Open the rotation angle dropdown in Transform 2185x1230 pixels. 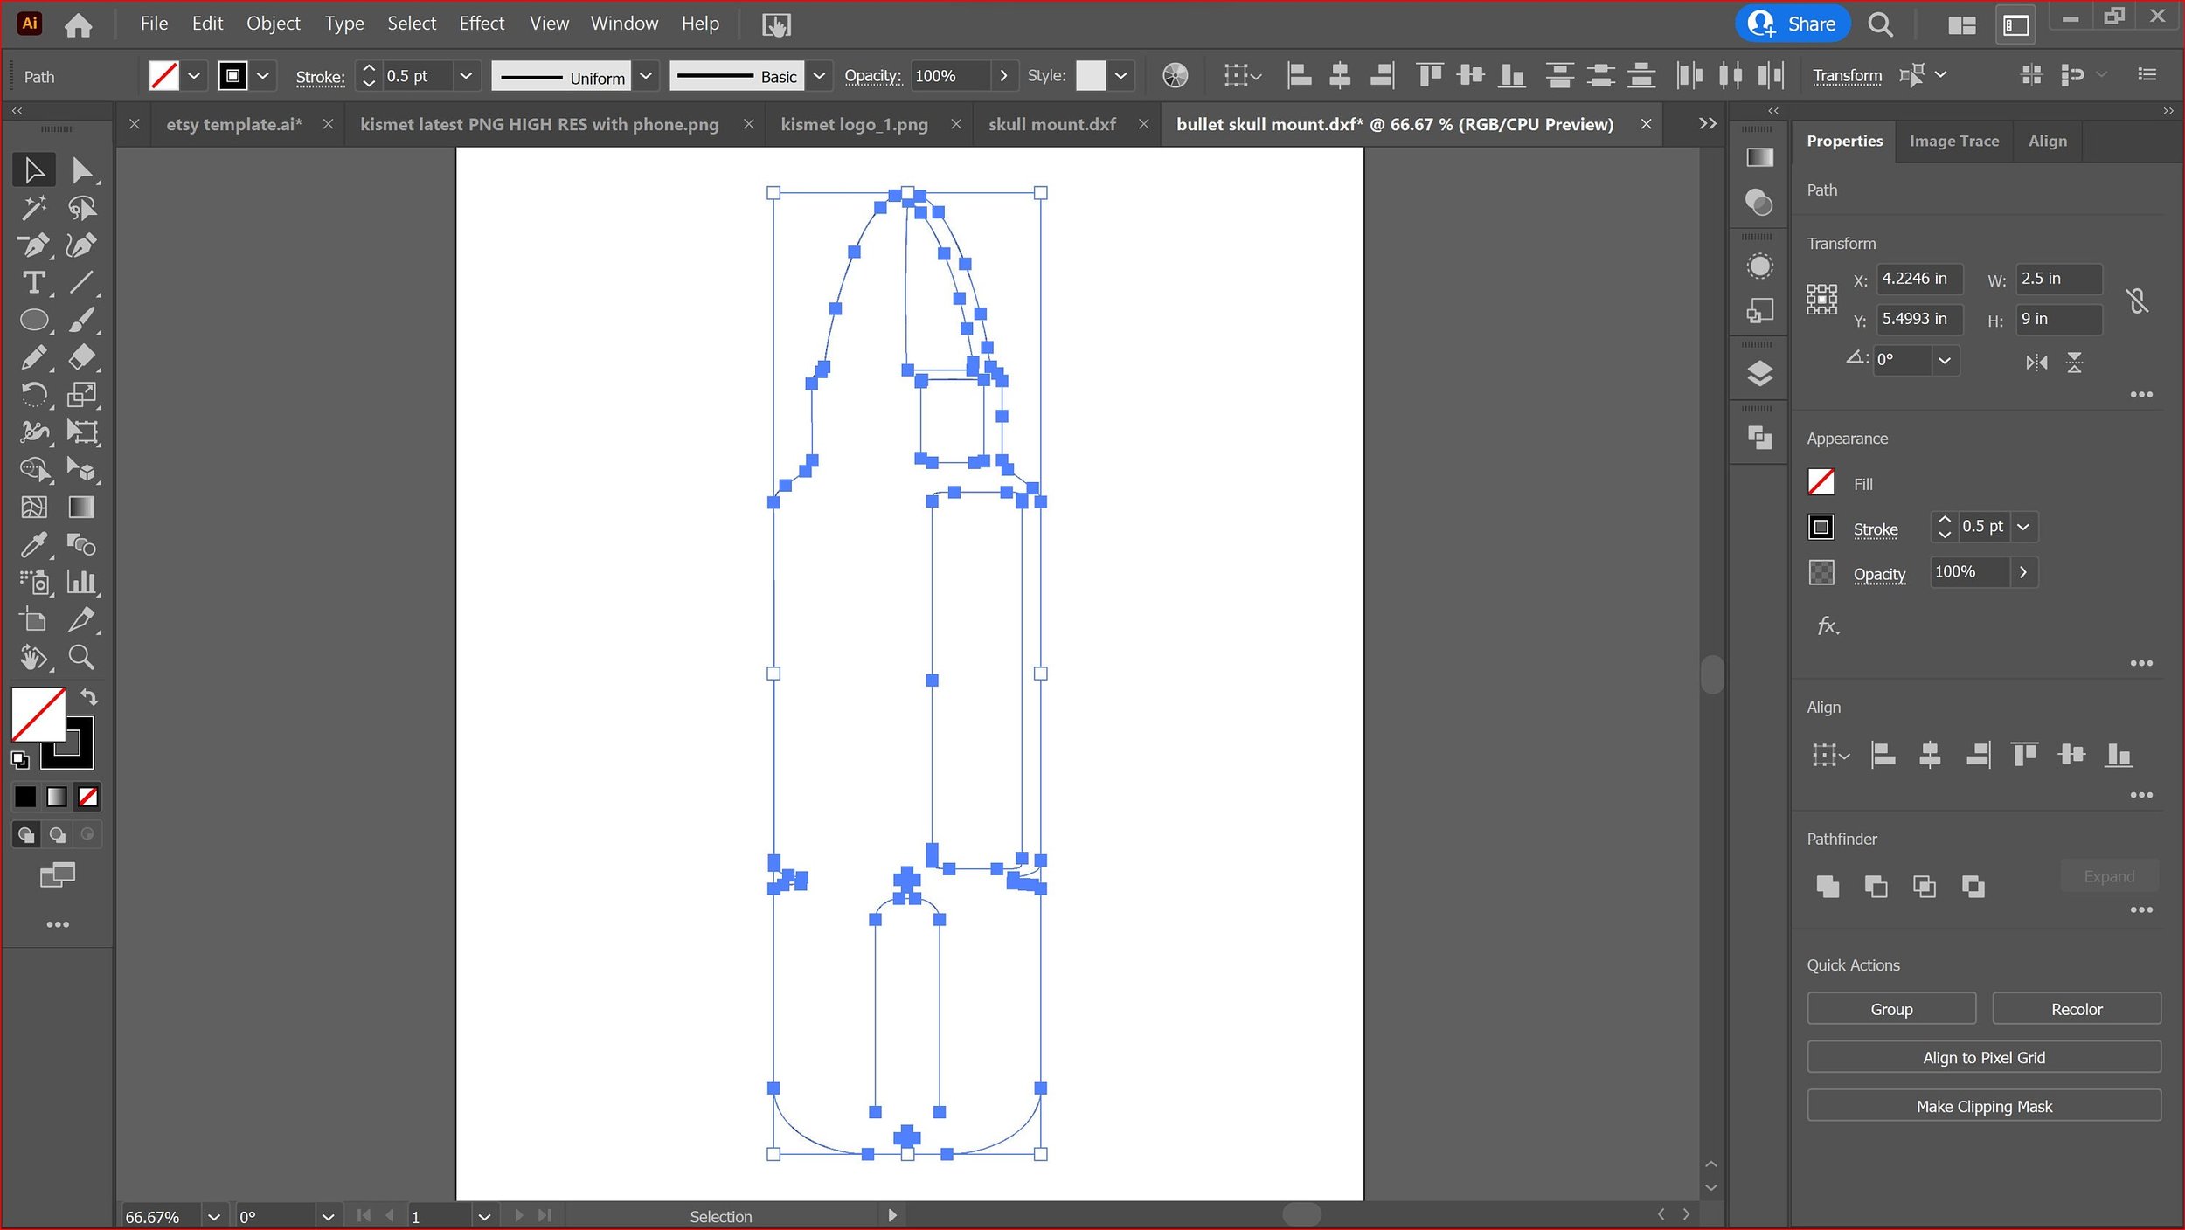(1944, 360)
